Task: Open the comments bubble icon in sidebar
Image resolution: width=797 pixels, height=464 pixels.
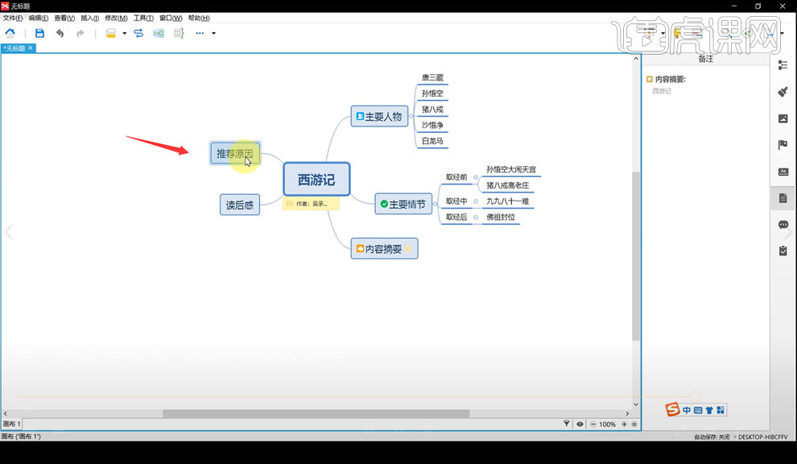Action: pyautogui.click(x=783, y=225)
